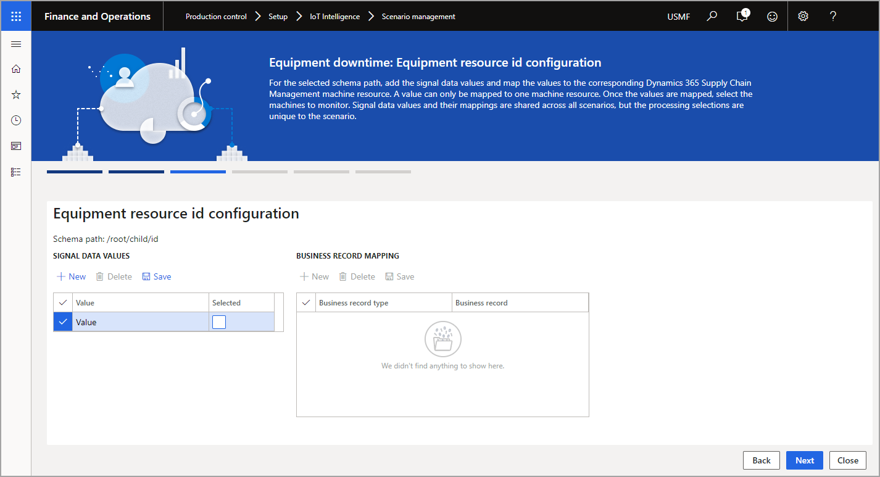Expand the navigation pane hamburger menu
The width and height of the screenshot is (880, 477).
pyautogui.click(x=16, y=44)
